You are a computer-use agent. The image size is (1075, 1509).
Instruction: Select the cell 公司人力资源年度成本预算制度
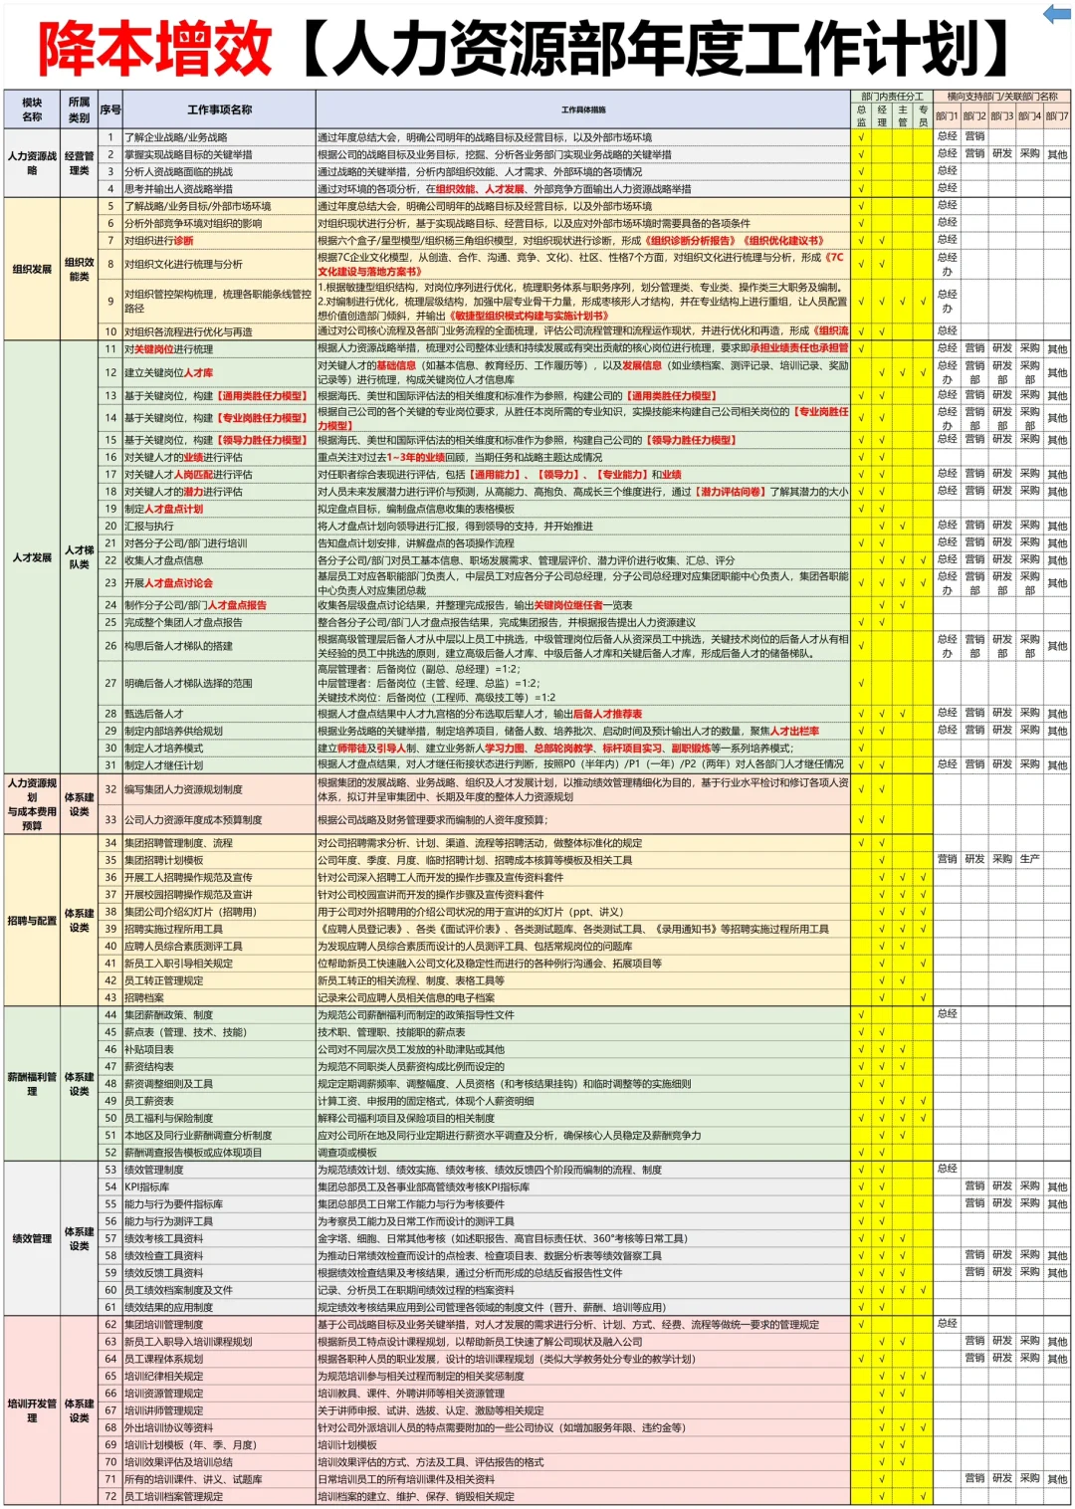pos(219,820)
